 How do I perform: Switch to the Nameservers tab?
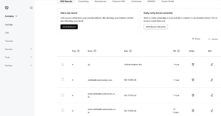pos(101,1)
